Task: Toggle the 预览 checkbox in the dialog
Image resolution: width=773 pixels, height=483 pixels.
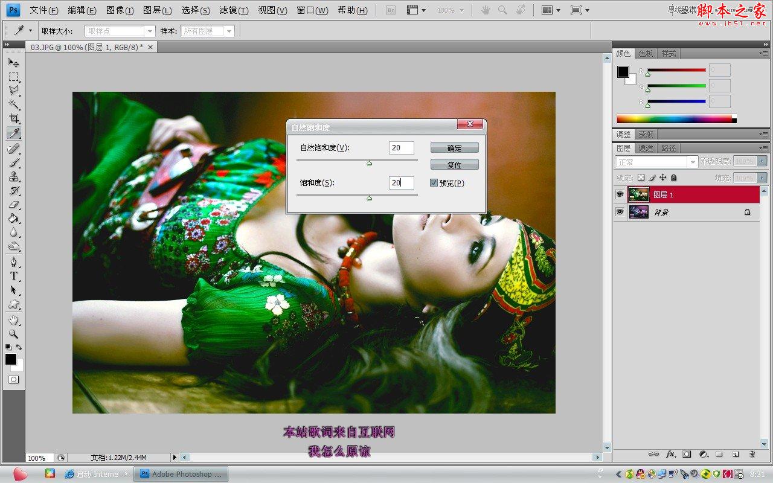Action: point(434,183)
